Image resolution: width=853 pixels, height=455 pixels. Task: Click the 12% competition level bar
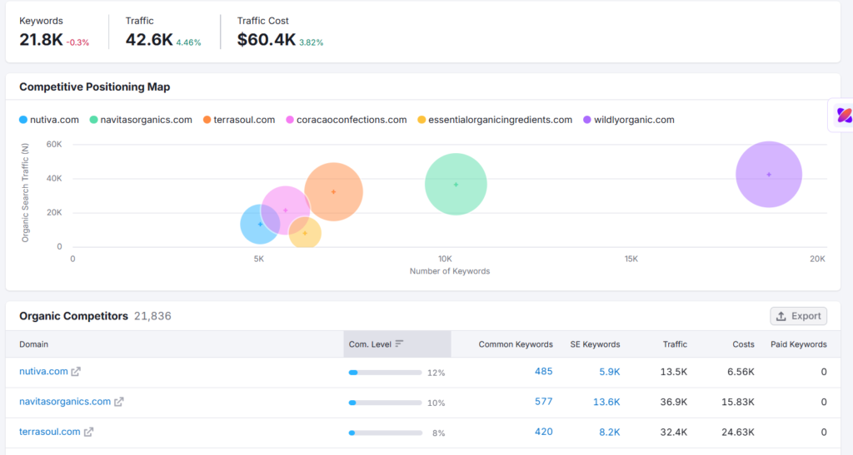[385, 373]
